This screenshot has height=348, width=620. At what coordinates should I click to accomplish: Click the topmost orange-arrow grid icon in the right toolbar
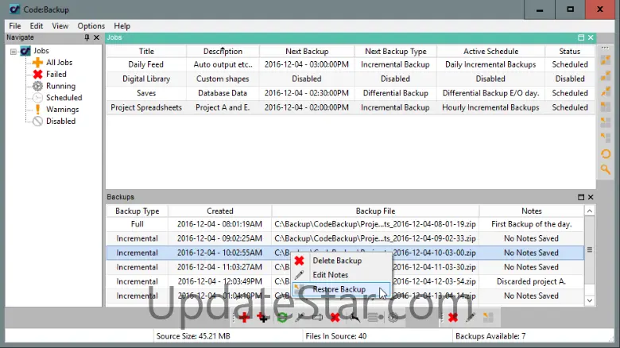[606, 60]
